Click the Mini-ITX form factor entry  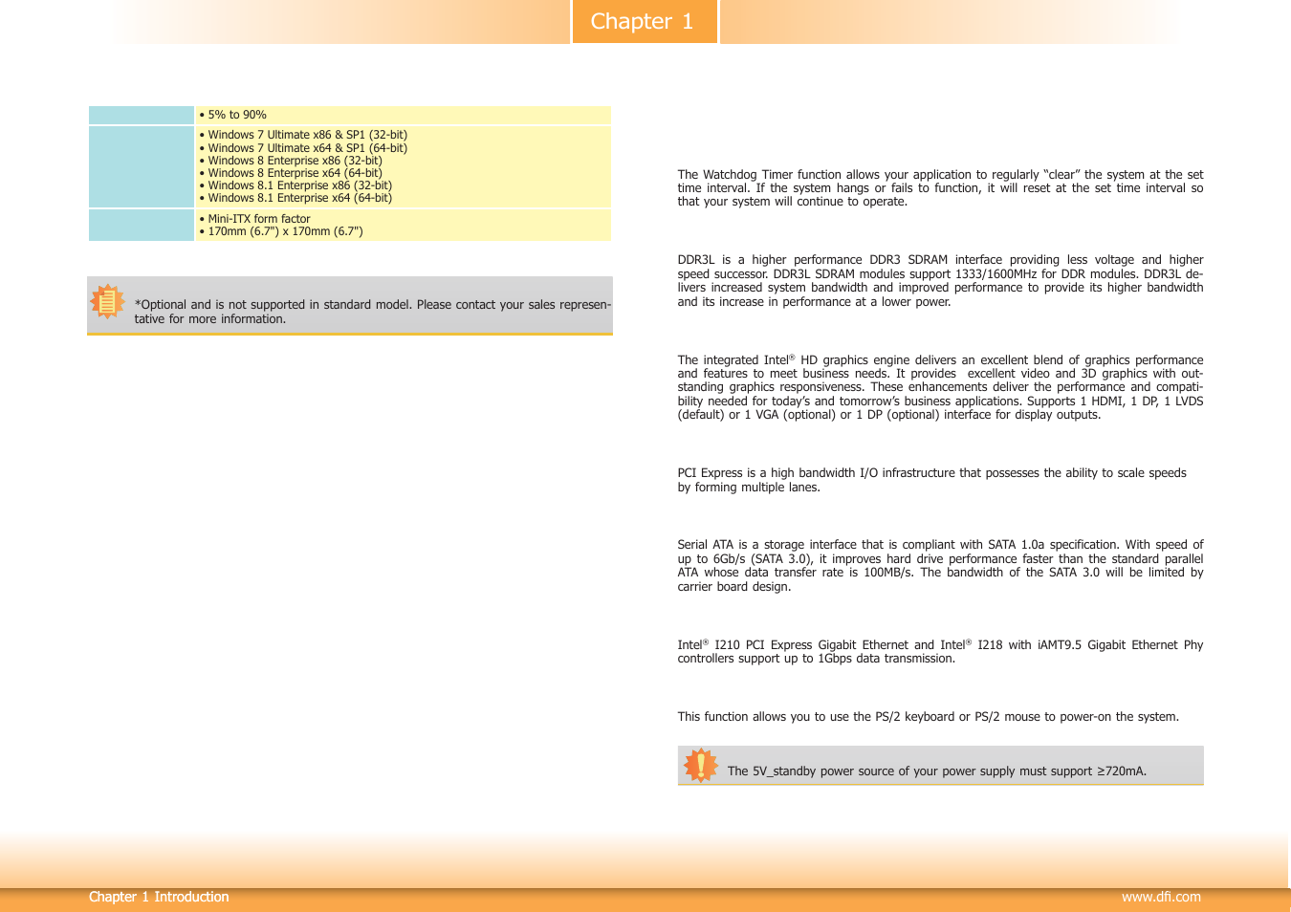click(258, 219)
